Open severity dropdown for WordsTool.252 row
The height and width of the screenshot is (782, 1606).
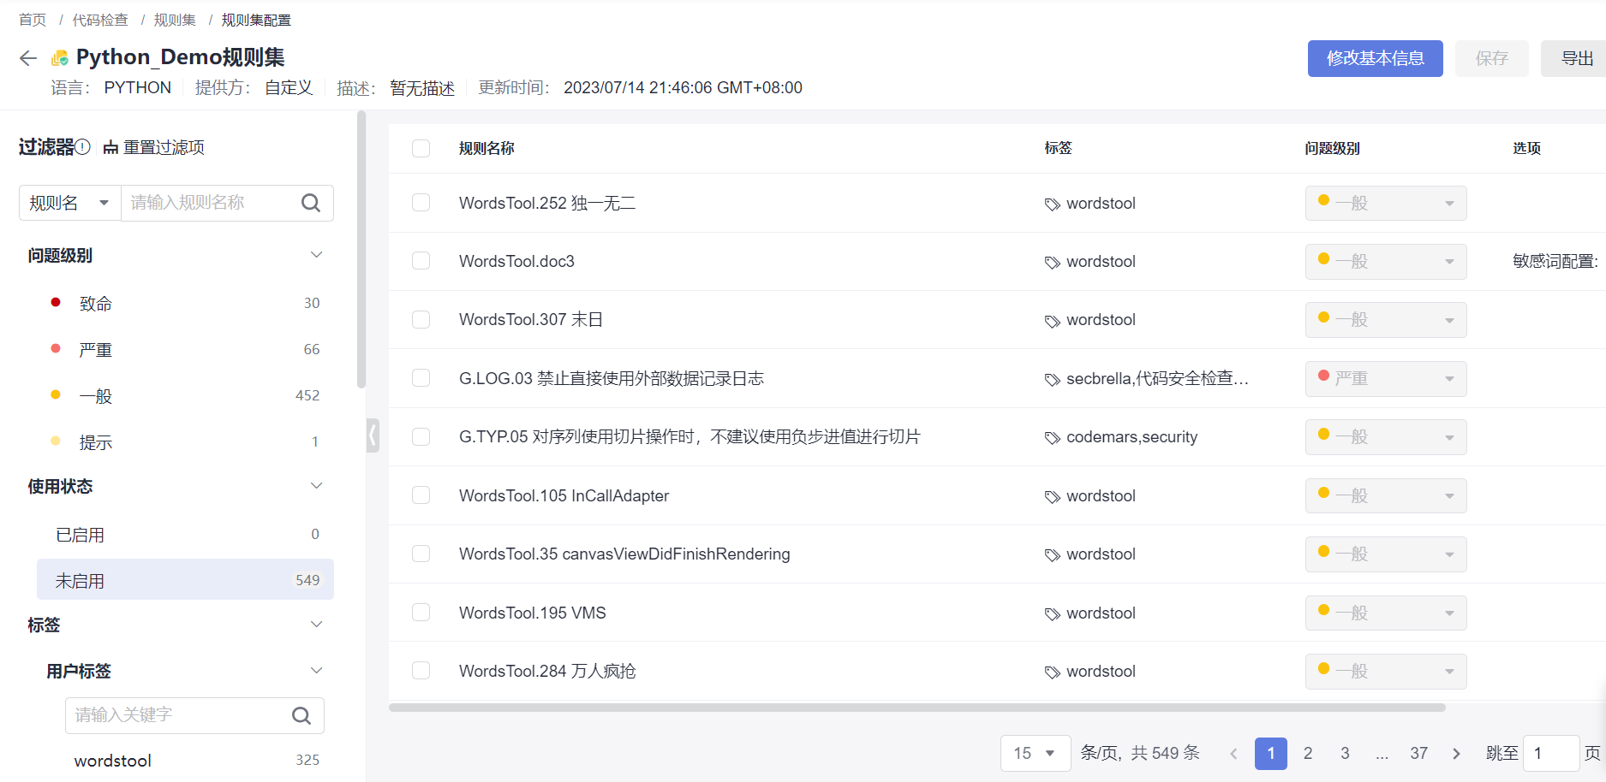tap(1386, 203)
